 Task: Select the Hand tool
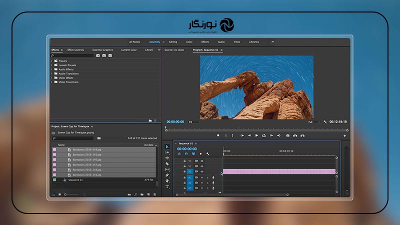(x=167, y=180)
